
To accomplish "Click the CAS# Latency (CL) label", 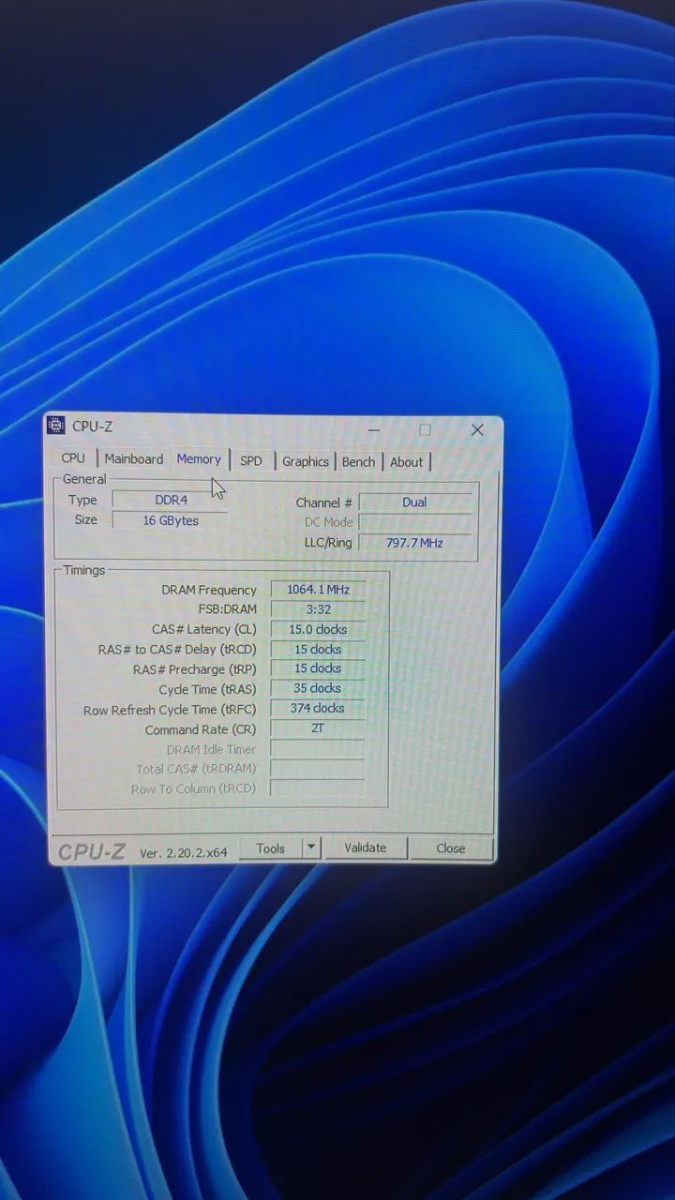I will pyautogui.click(x=203, y=629).
